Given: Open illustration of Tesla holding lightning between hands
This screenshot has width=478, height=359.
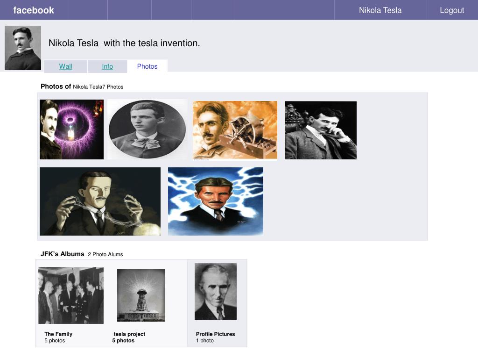Looking at the screenshot, I should (100, 201).
